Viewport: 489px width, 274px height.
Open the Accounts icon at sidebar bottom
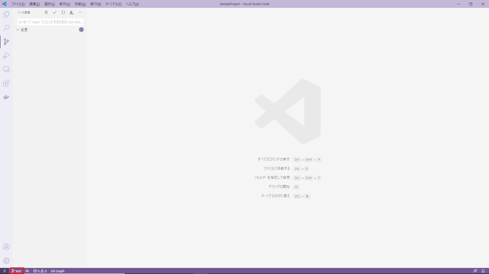6,247
